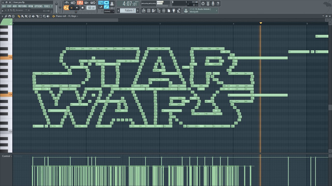The width and height of the screenshot is (332, 186).
Task: Open the VIEW menu
Action: tap(31, 6)
